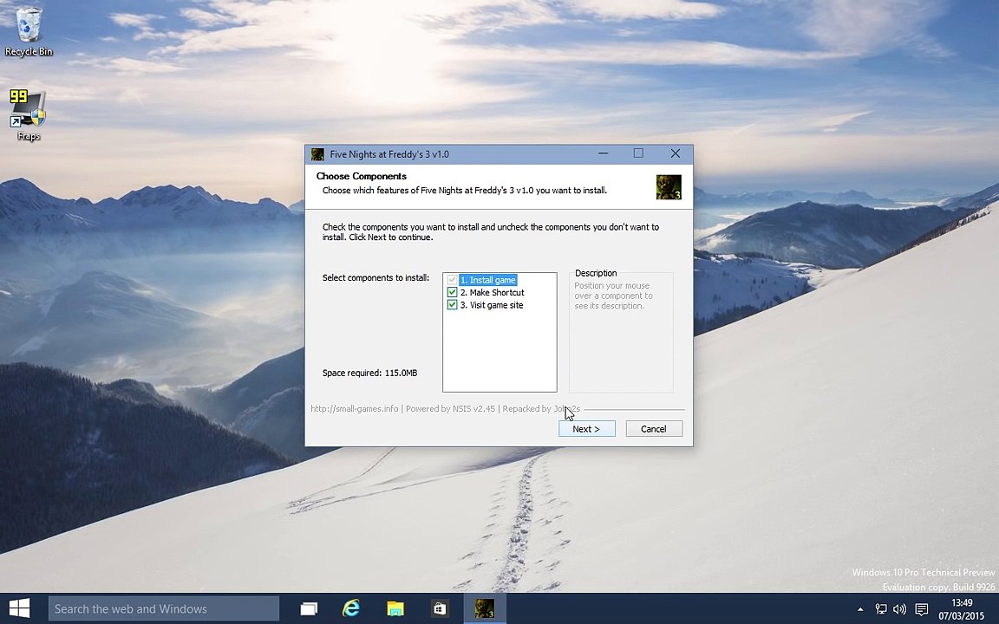Click the installer icon in title bar
The height and width of the screenshot is (624, 999).
(317, 154)
